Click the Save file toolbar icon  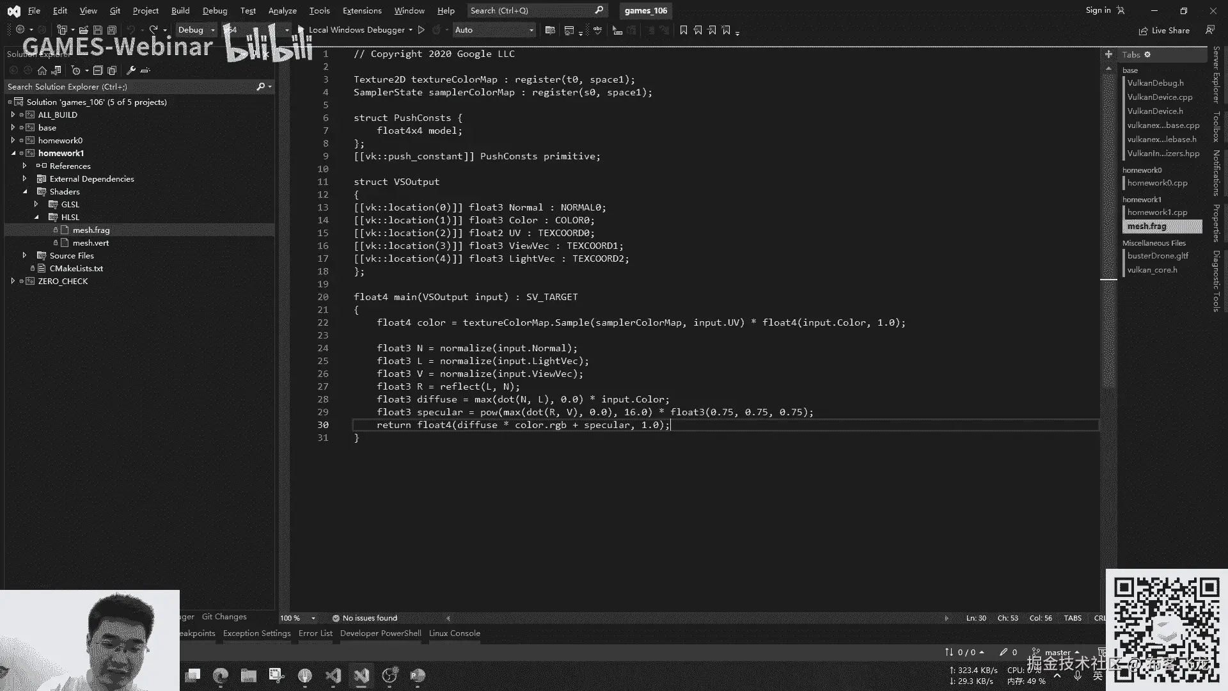point(98,30)
